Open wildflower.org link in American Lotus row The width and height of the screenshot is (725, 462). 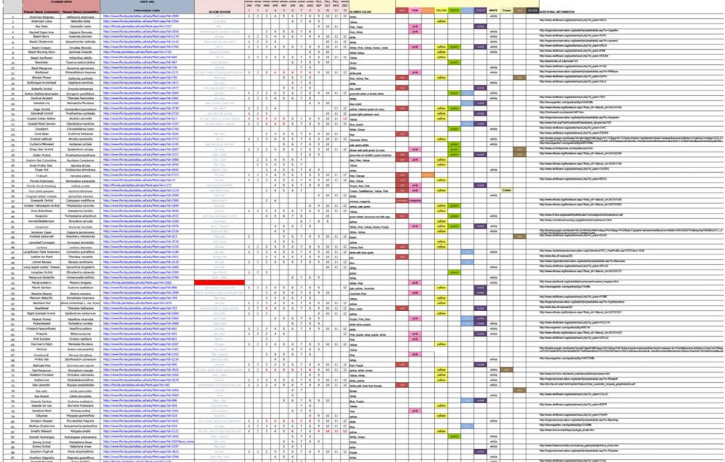(x=573, y=20)
